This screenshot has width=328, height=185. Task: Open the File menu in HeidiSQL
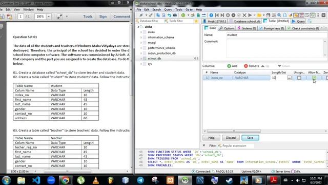139,10
